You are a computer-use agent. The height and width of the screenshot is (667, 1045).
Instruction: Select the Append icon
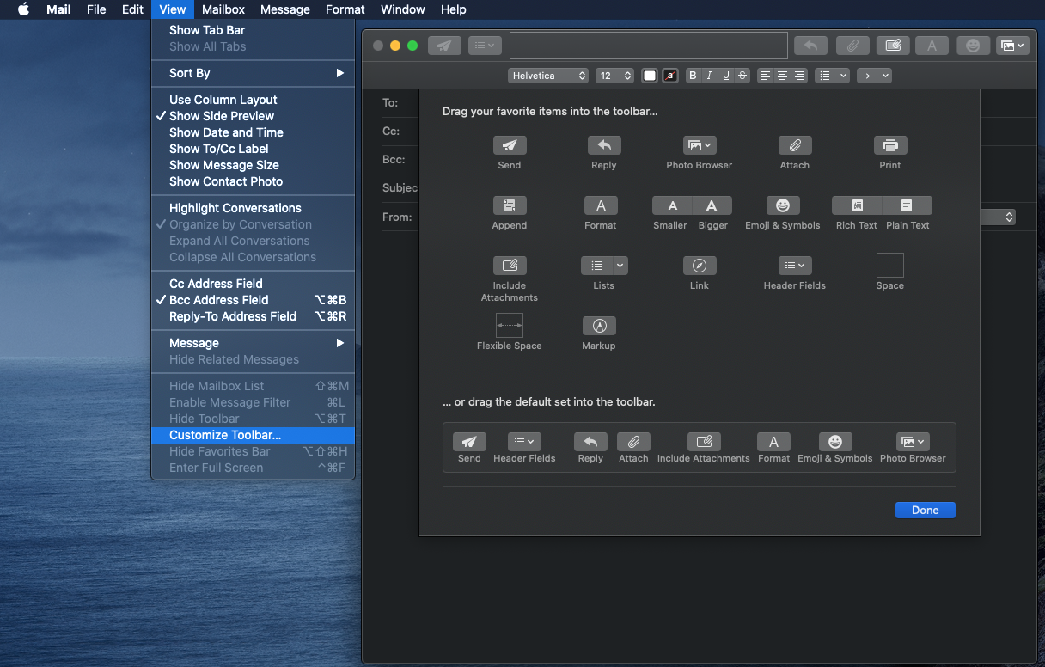[510, 205]
